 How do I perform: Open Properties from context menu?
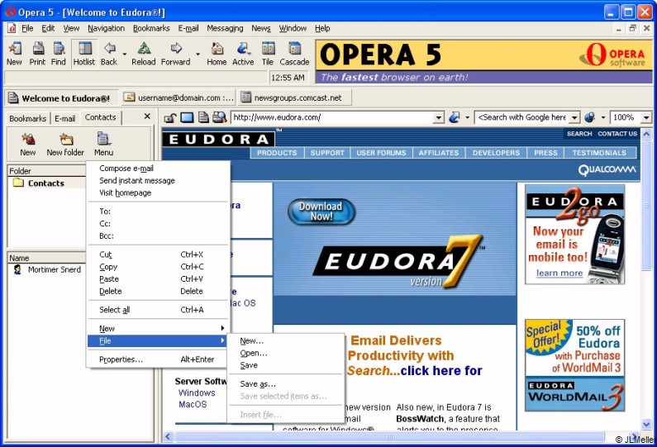point(158,359)
